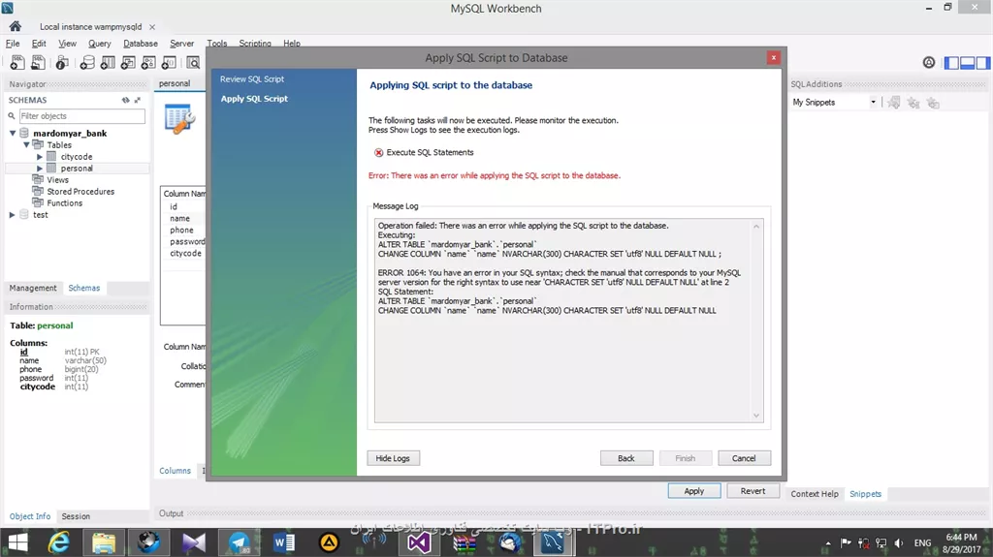Viewport: 993px width, 557px height.
Task: Open the Server menu
Action: tap(181, 43)
